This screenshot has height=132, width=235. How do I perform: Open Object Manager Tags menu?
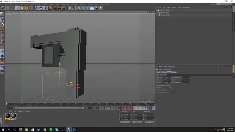point(179,7)
